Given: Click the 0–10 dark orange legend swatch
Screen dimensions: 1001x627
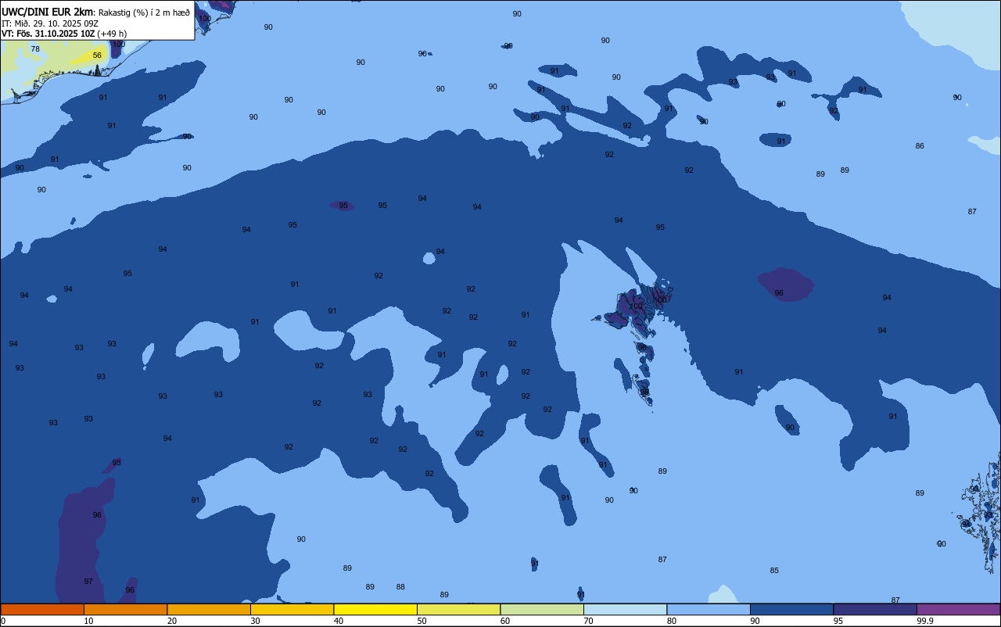Looking at the screenshot, I should pos(42,609).
